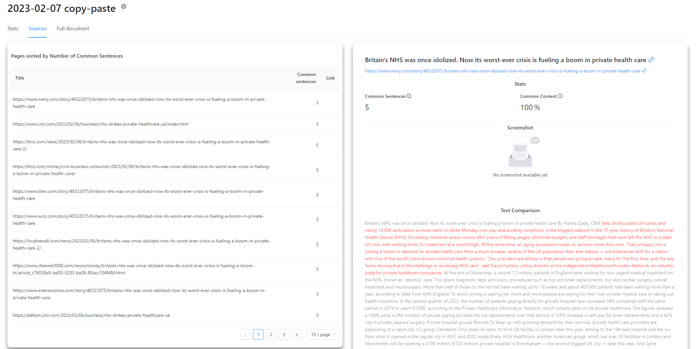Screen dimensions: 698x349
Task: Select the www.weny.com story row
Action: click(175, 103)
